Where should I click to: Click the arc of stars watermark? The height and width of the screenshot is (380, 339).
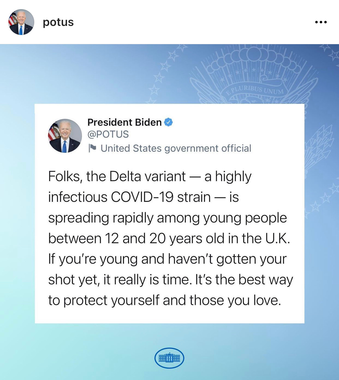pyautogui.click(x=164, y=74)
